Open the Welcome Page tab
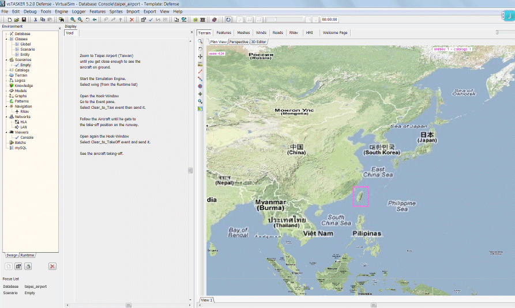515x308 pixels. (x=335, y=33)
